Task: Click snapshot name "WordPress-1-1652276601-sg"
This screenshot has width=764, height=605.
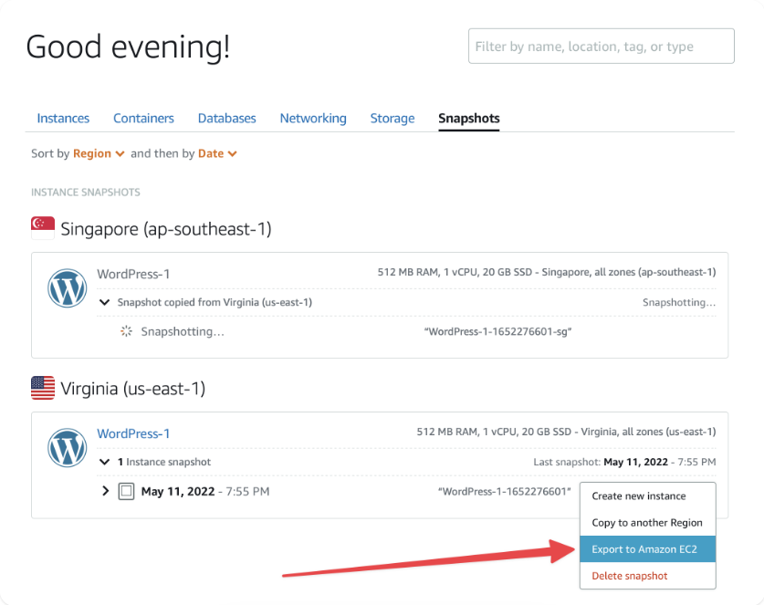Action: 497,332
